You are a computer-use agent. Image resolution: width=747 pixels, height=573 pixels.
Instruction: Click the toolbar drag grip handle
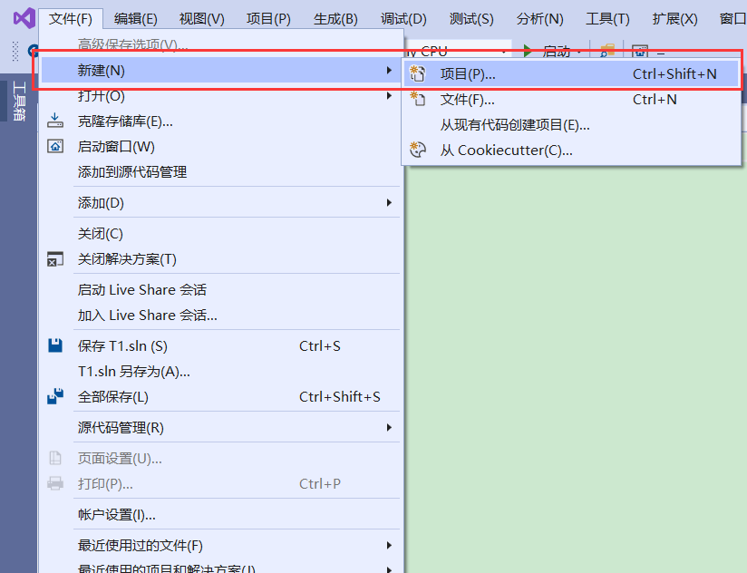pos(15,52)
